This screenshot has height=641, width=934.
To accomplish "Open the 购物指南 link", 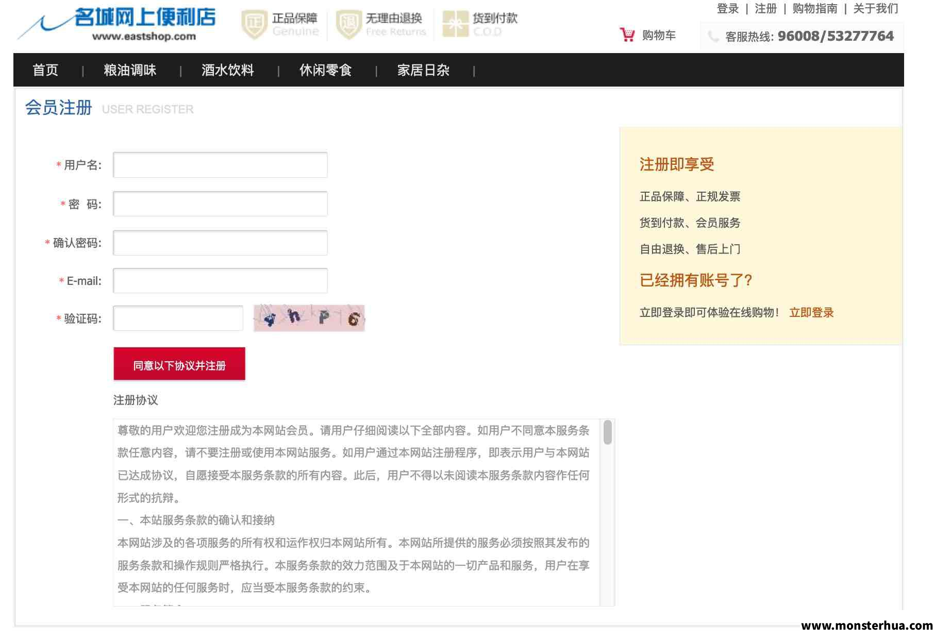I will pyautogui.click(x=815, y=9).
